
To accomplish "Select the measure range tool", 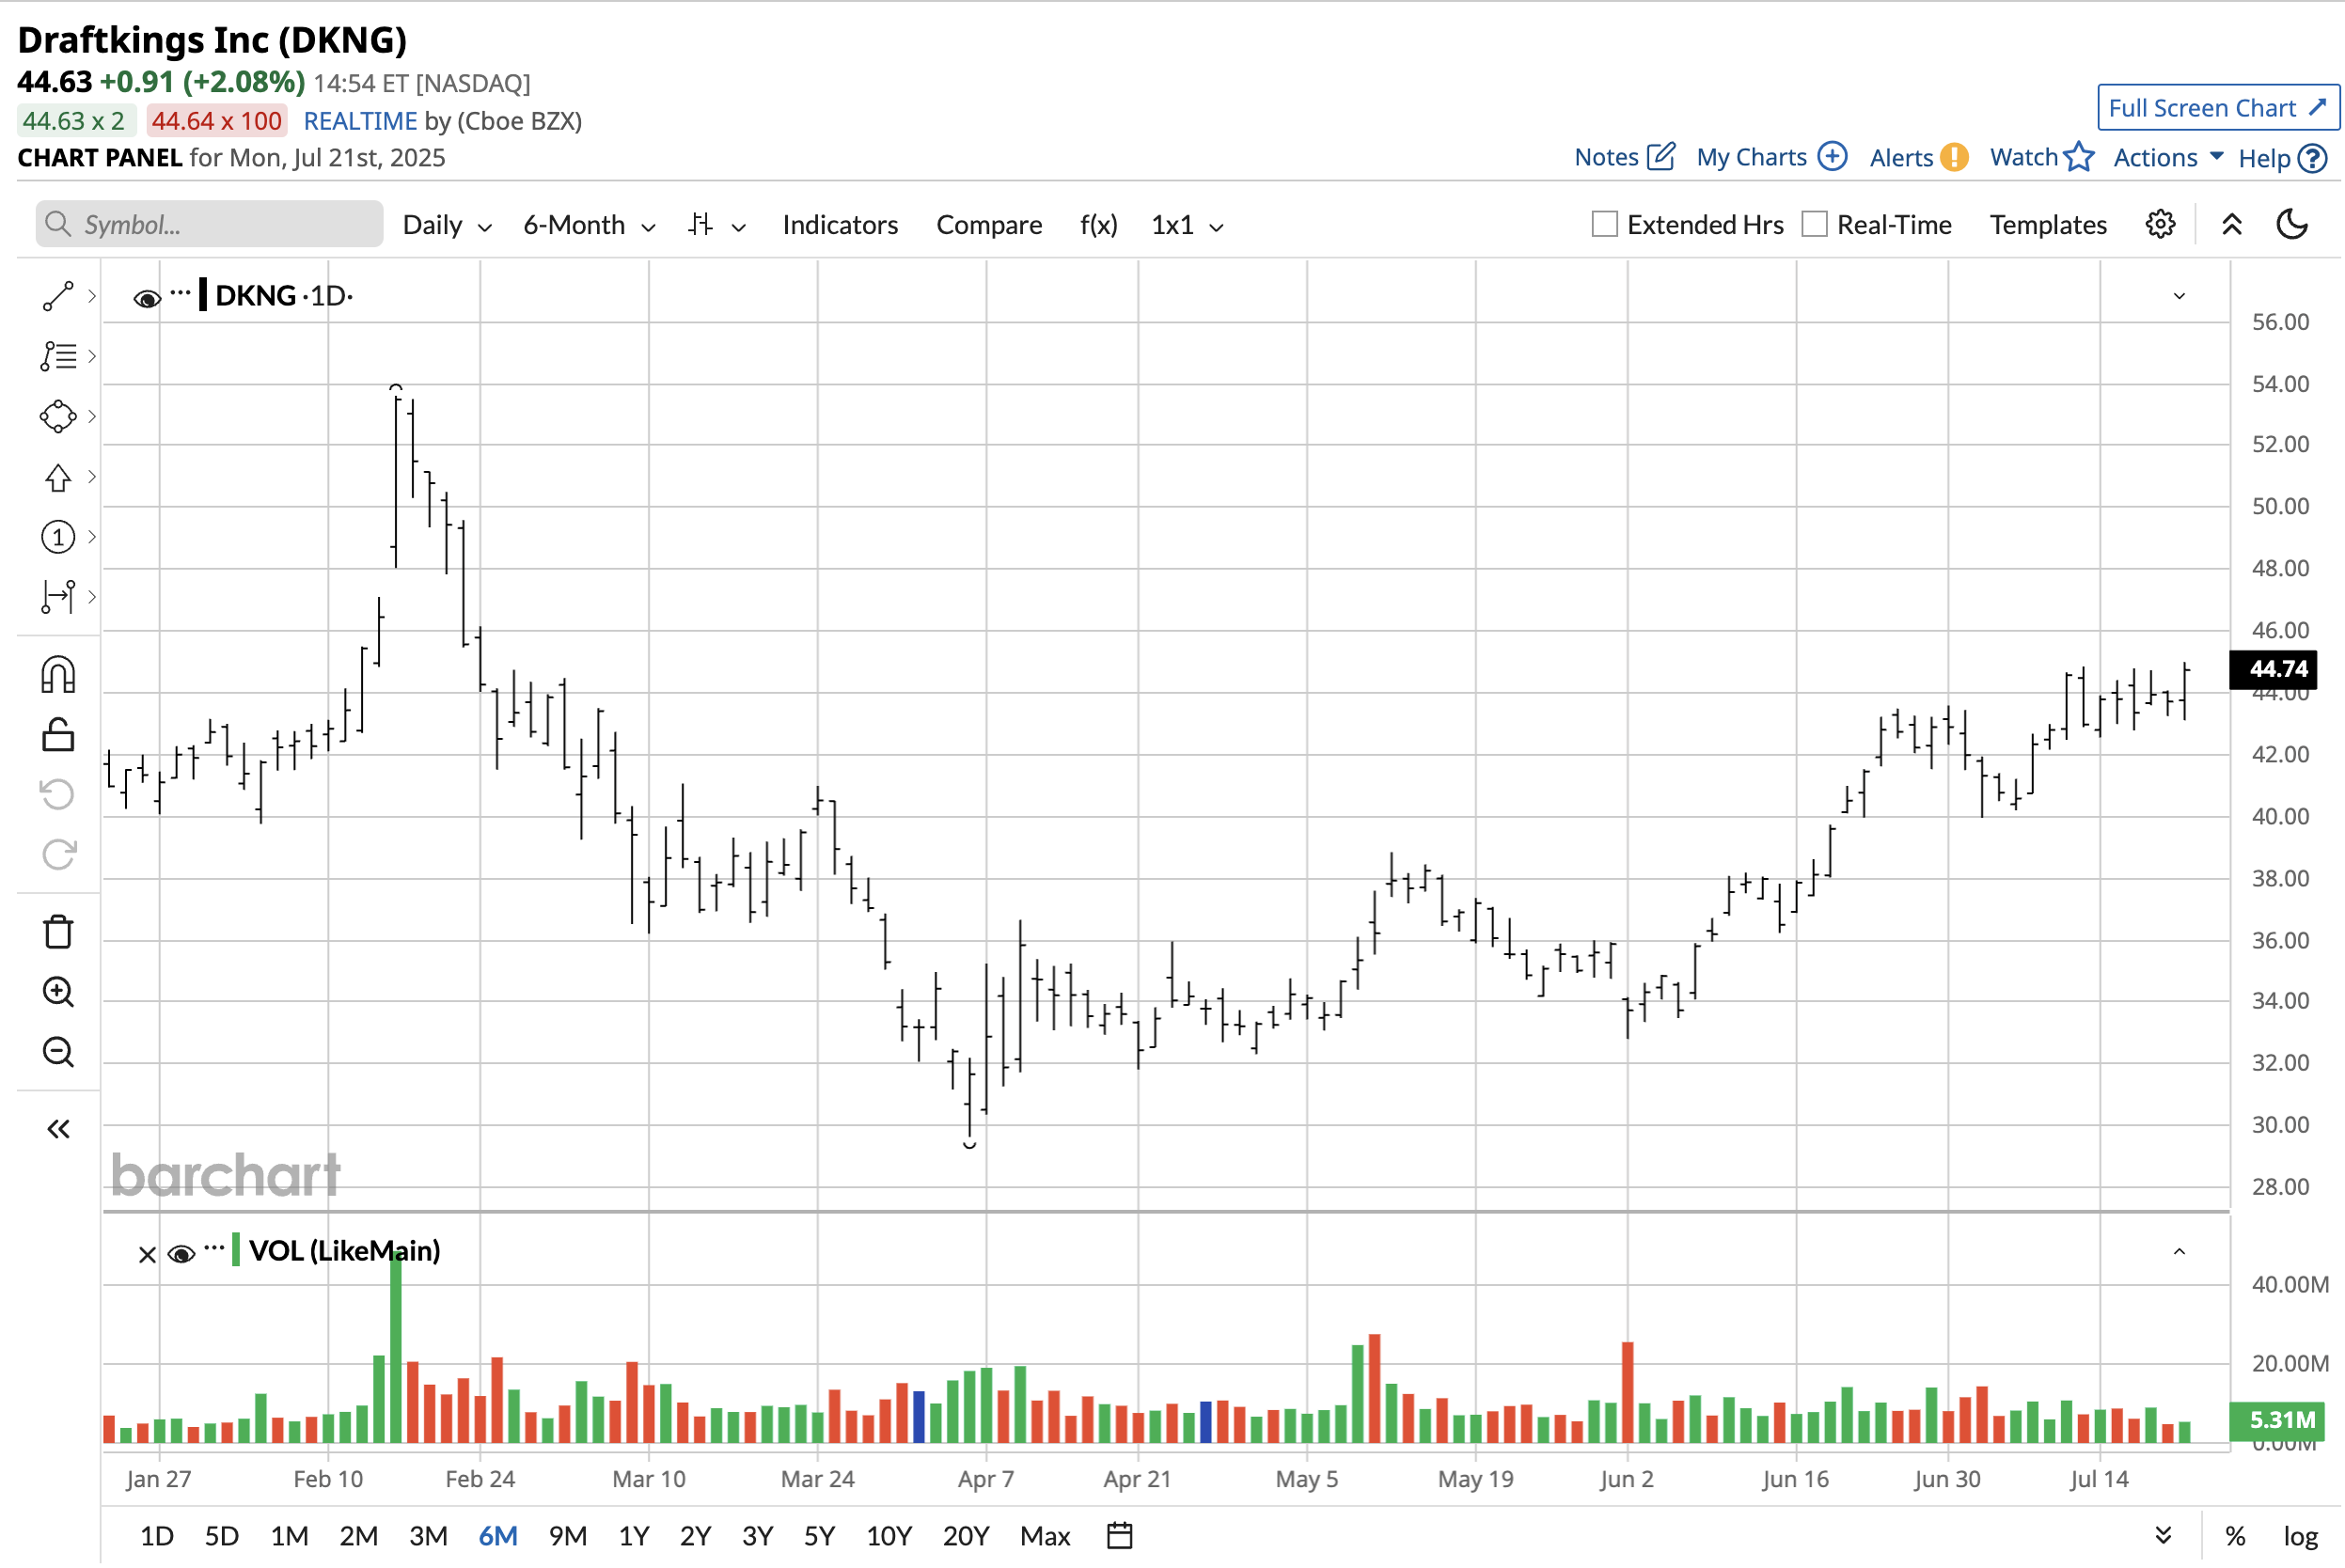I will (x=58, y=597).
